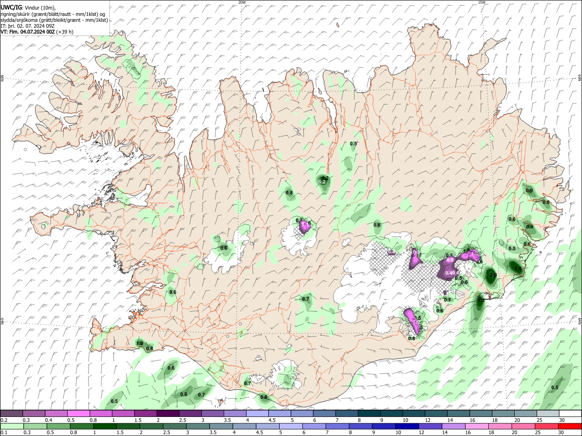The image size is (582, 436).
Task: Pick the pale gray 25 swatch in snow legend
Action: click(x=547, y=414)
